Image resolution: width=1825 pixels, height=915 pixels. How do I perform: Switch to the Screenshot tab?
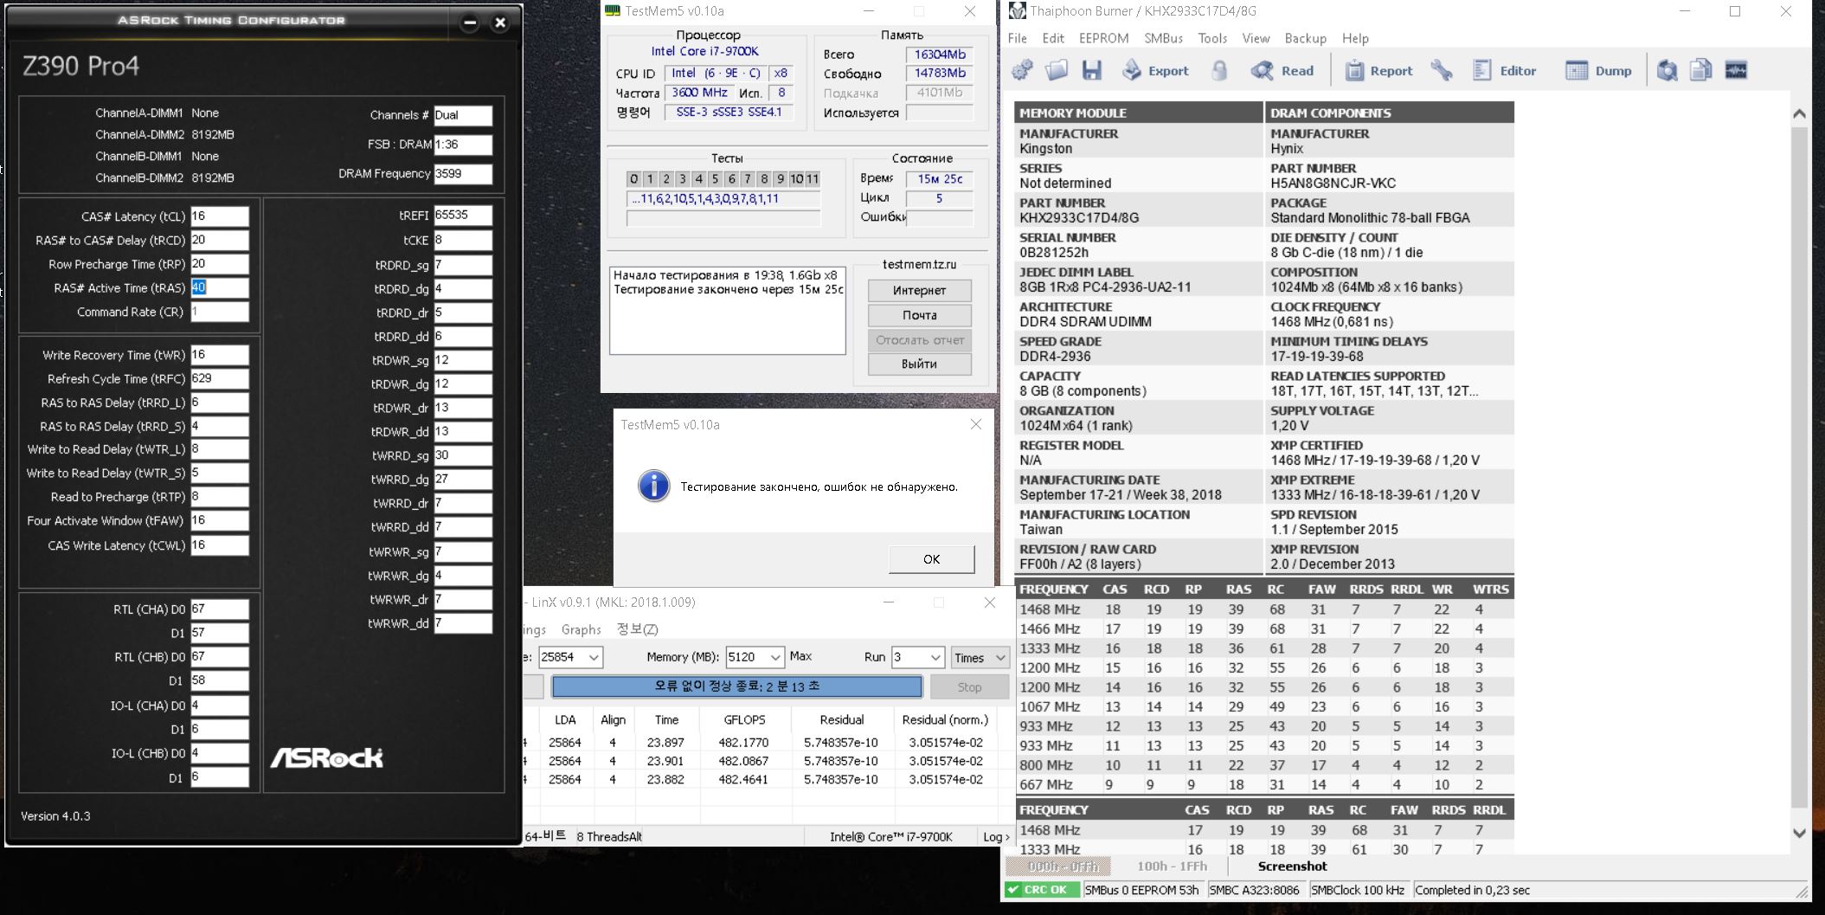(1292, 866)
